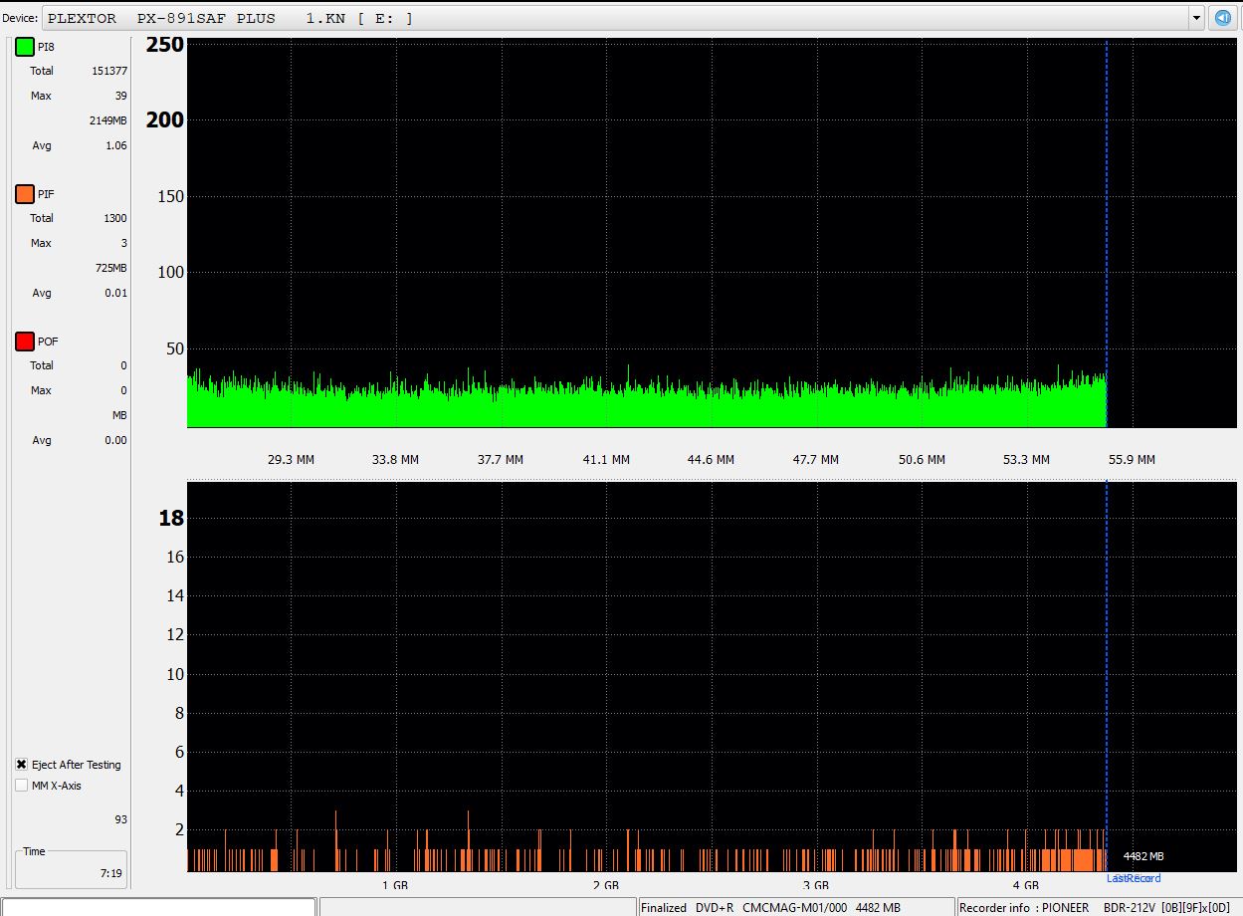Click the 4482 MB label in PIF graph
The image size is (1243, 916).
tap(1143, 856)
